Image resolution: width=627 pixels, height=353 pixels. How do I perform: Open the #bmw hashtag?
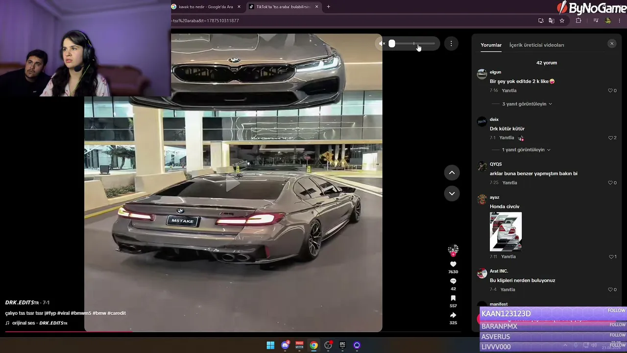[x=99, y=313]
